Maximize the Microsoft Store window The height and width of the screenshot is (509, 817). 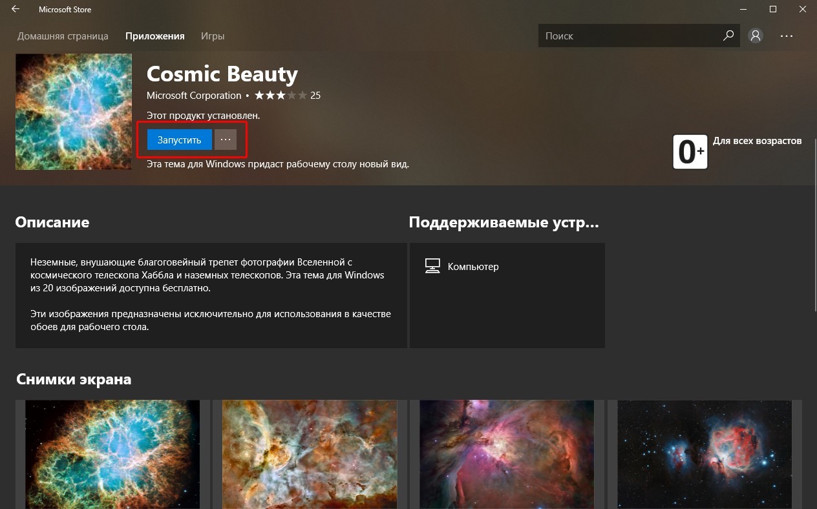coord(772,10)
